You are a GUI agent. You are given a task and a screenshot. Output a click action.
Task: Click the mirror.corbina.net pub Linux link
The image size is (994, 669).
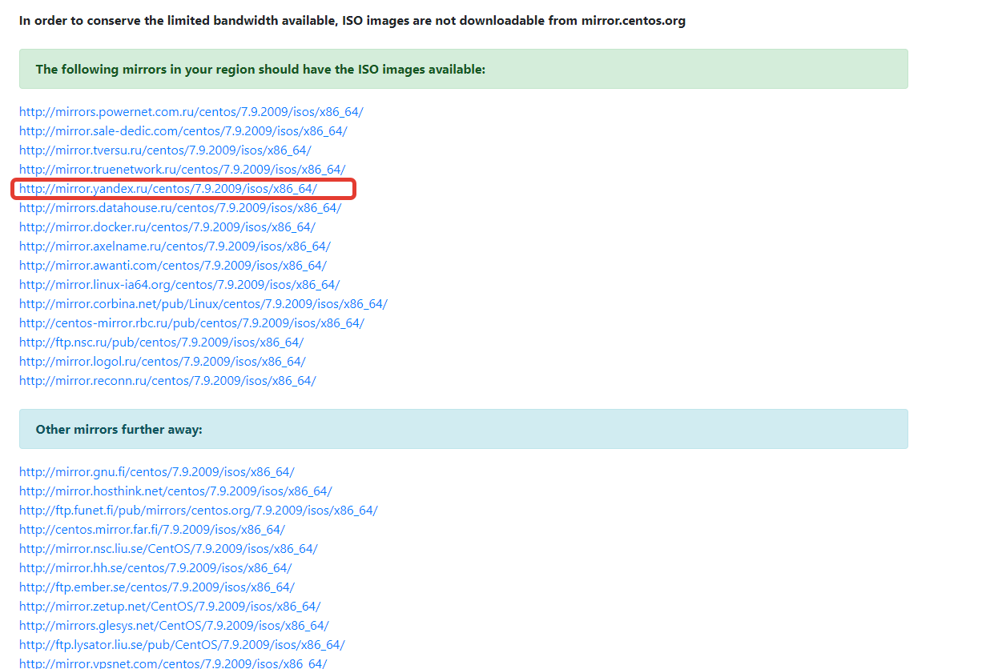tap(203, 303)
